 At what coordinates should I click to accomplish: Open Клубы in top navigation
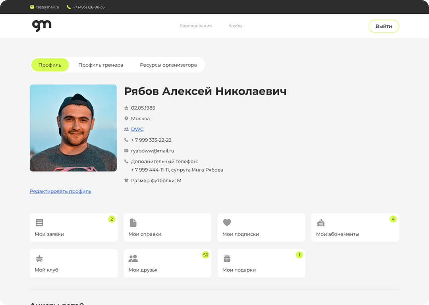[235, 26]
